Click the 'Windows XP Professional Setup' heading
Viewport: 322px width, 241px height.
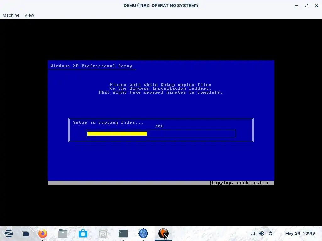92,66
